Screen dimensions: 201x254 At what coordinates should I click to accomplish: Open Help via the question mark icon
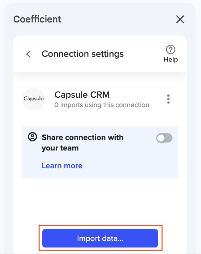(x=171, y=50)
